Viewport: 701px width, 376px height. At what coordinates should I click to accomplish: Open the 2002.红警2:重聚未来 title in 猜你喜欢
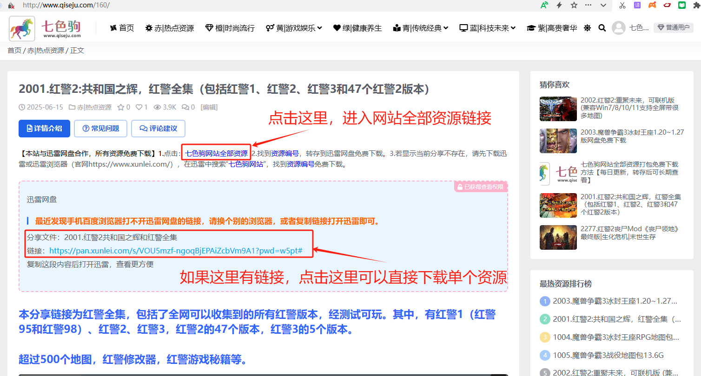coord(629,108)
